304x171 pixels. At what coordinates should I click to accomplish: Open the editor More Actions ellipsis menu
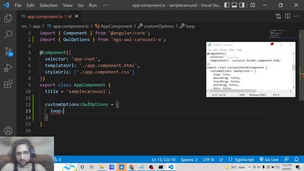[296, 16]
